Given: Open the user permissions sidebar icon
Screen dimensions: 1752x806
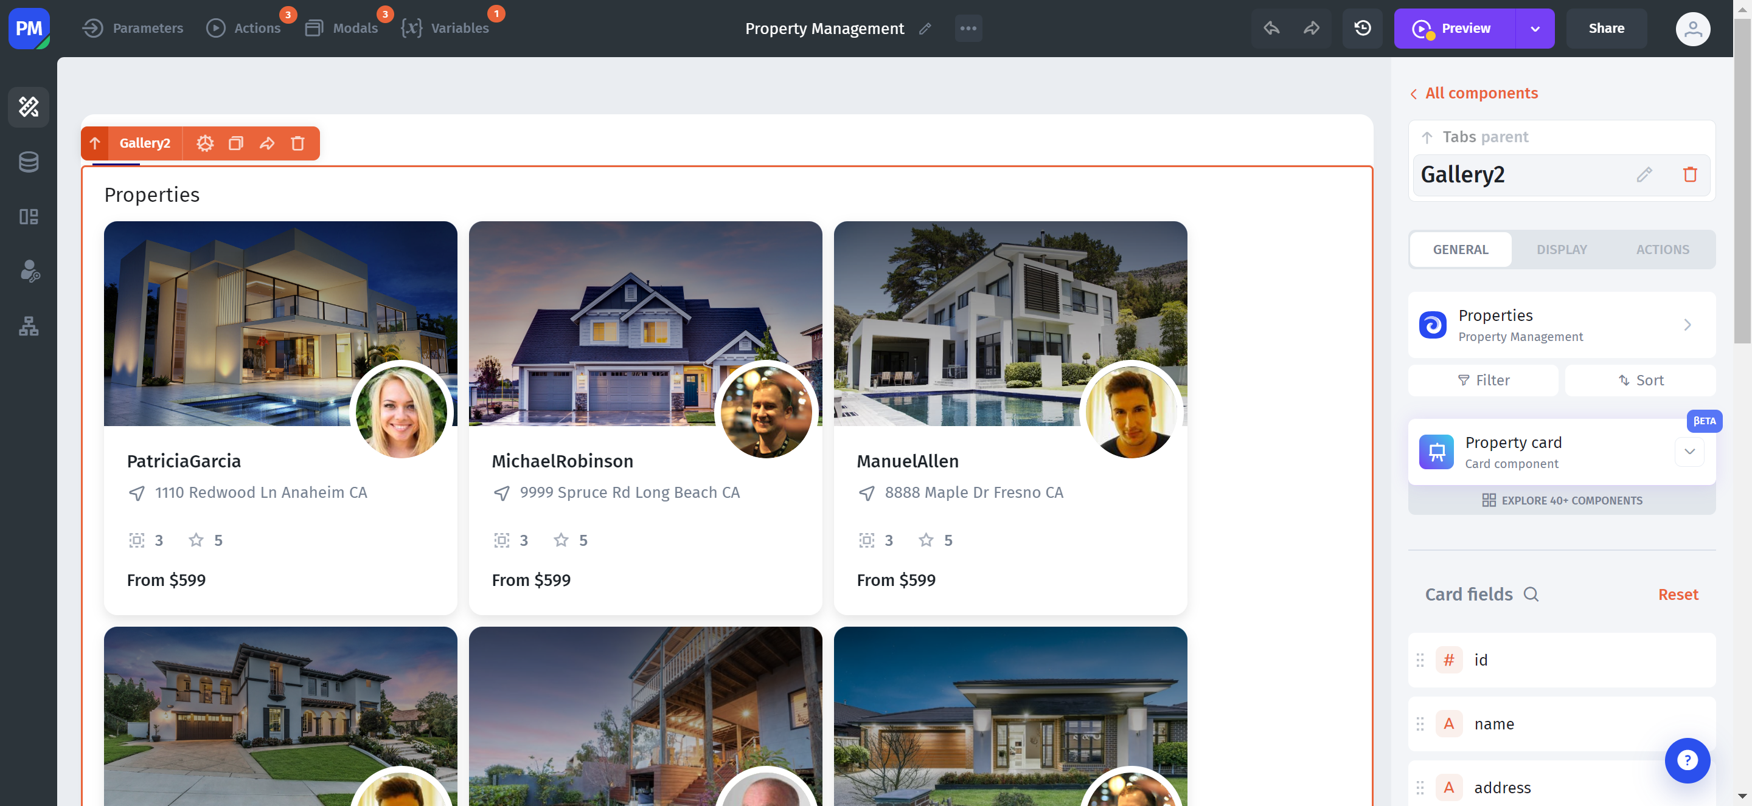Looking at the screenshot, I should [x=29, y=271].
